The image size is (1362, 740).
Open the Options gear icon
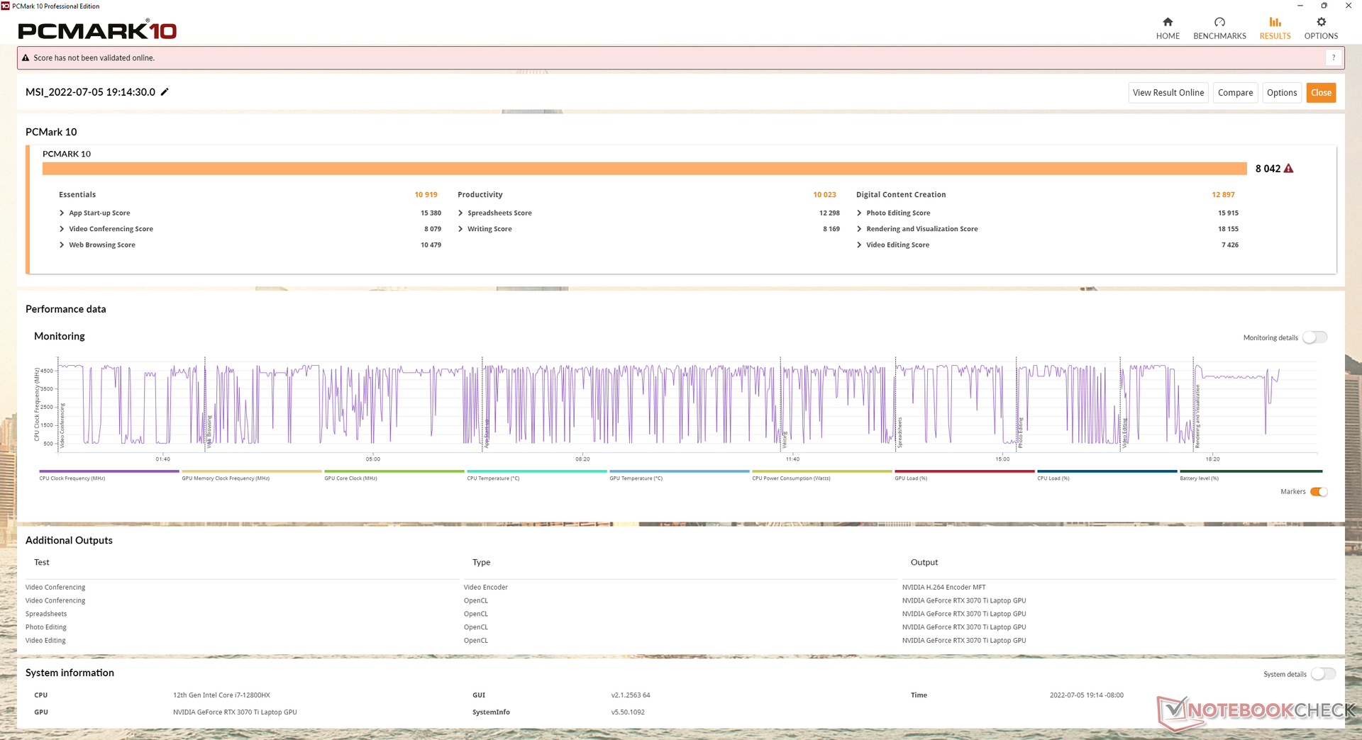1321,23
